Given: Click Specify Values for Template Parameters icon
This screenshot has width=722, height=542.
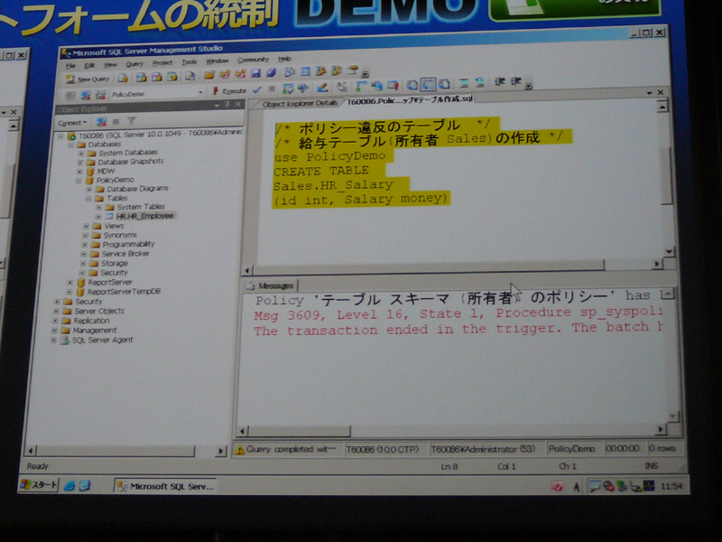Looking at the screenshot, I should pyautogui.click(x=342, y=87).
